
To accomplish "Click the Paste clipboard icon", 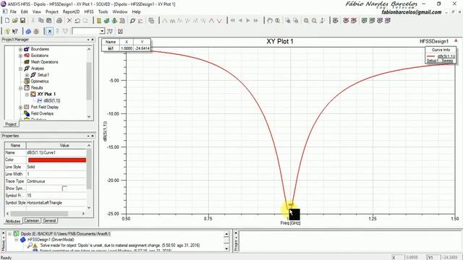I will click(x=49, y=21).
